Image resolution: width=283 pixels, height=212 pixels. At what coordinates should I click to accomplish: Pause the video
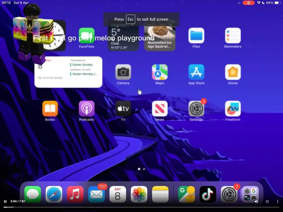tap(5, 201)
